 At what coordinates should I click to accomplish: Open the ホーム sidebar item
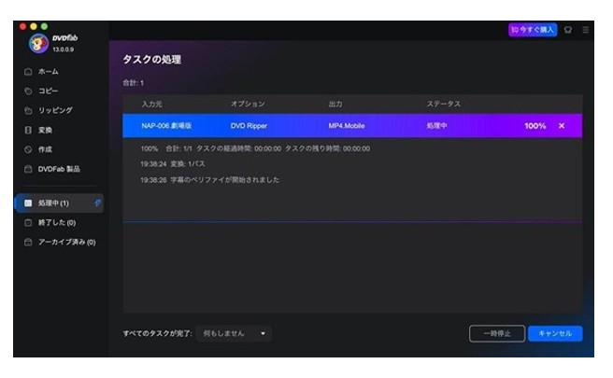coord(48,72)
